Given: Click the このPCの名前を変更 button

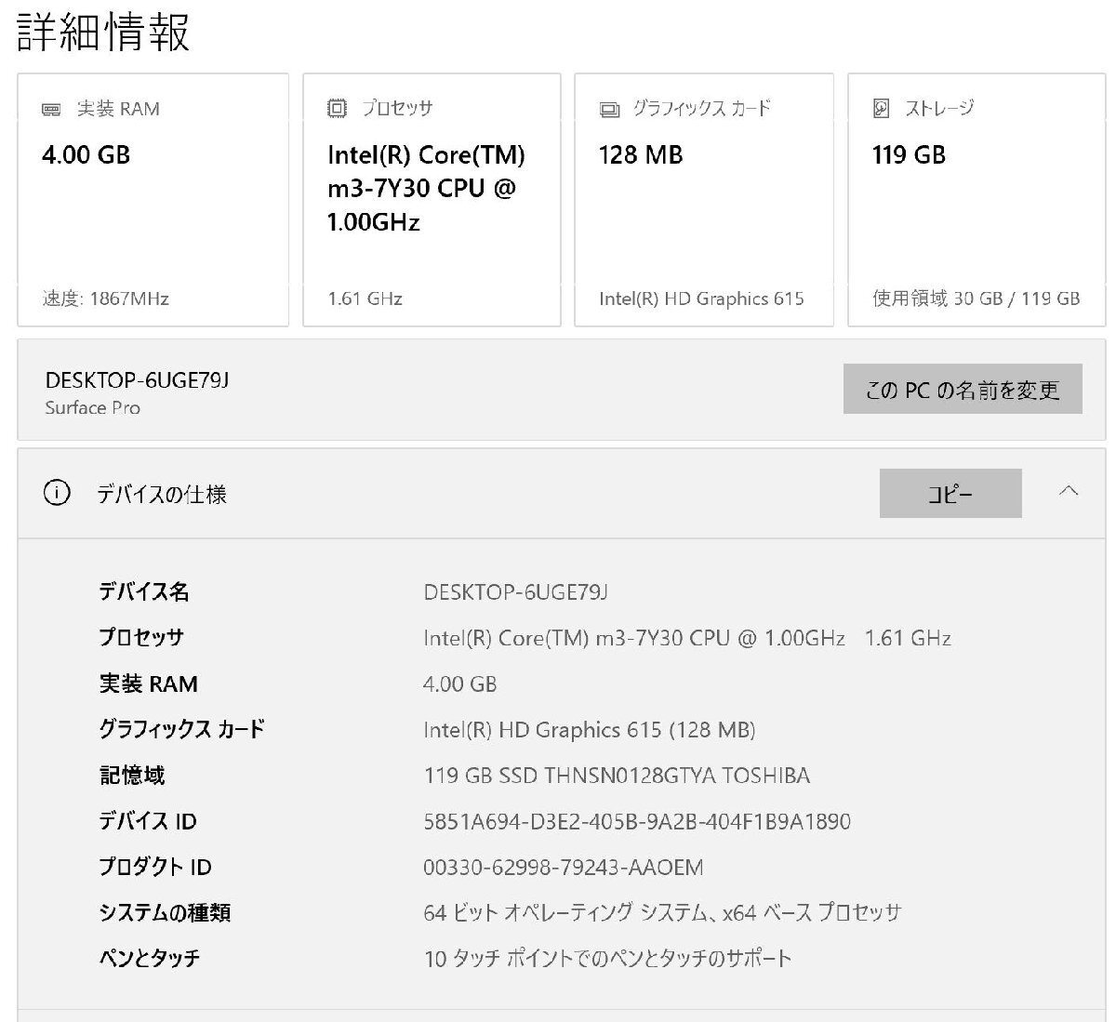Looking at the screenshot, I should [963, 390].
